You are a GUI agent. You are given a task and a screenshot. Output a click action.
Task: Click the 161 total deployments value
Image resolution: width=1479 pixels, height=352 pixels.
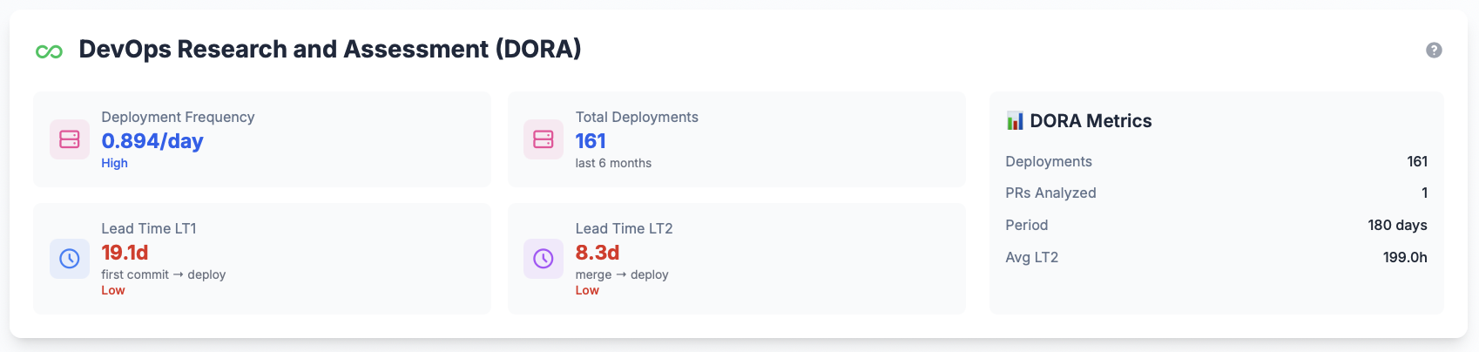(x=591, y=141)
